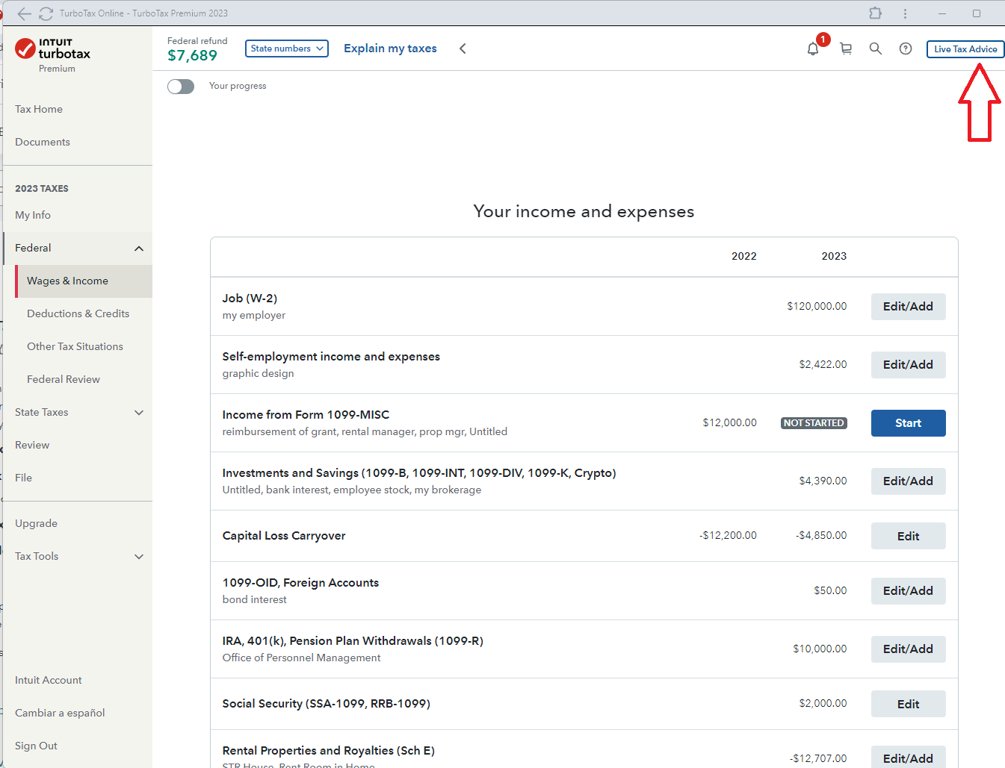Click the $2,422.00 self-employment amount

point(823,364)
